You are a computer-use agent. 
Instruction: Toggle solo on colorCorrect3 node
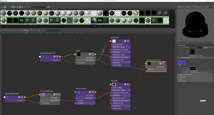90,92
